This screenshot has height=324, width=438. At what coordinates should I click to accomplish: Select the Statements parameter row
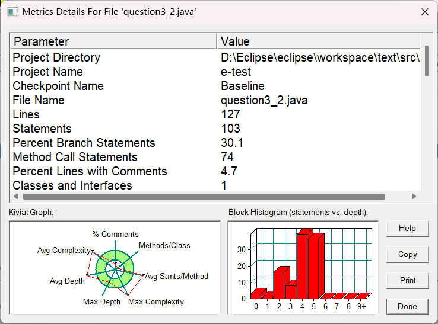(x=215, y=129)
